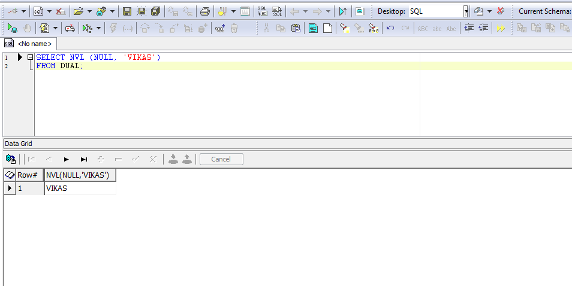Click the Print icon in toolbar
The width and height of the screenshot is (572, 286).
(204, 11)
